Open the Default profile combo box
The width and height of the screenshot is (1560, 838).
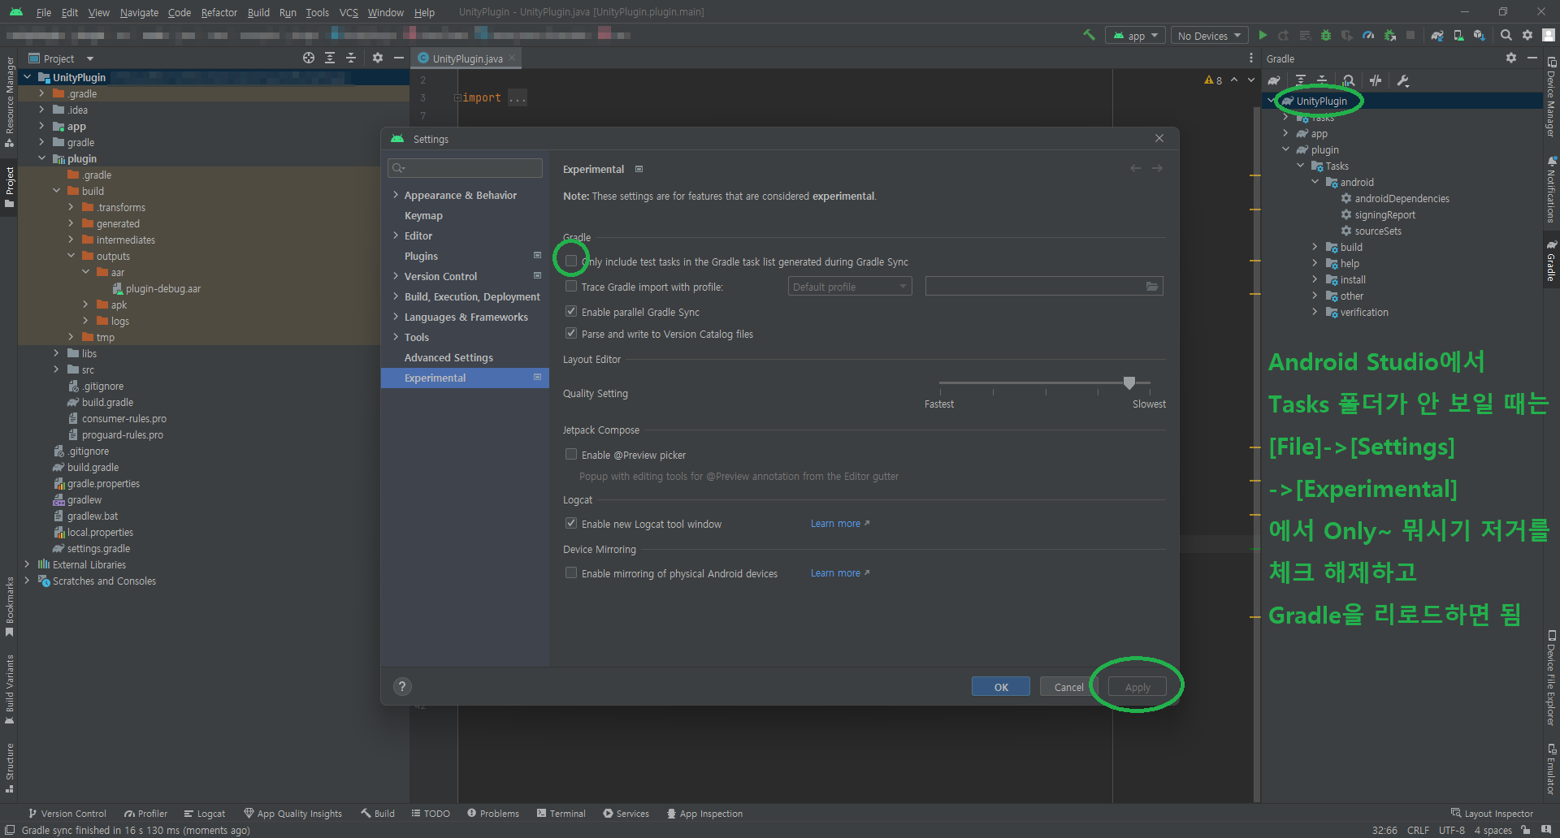point(850,286)
